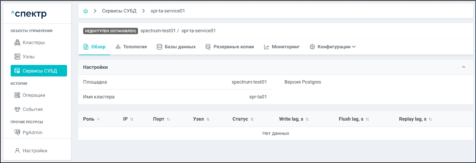Click the Спектр logo
The height and width of the screenshot is (163, 476).
pyautogui.click(x=29, y=14)
